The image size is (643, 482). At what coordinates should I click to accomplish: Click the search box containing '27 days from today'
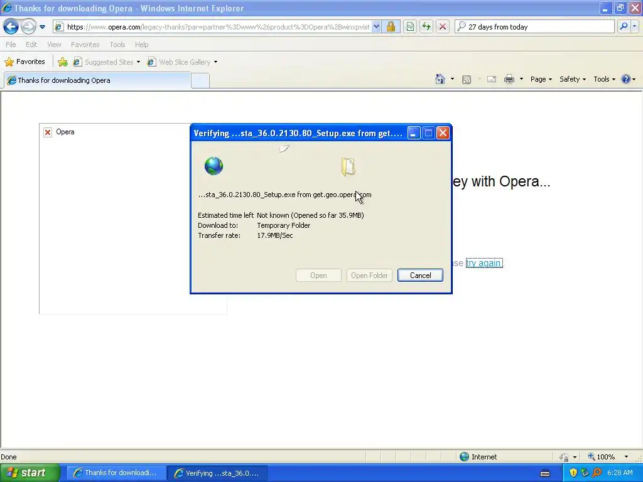click(534, 27)
